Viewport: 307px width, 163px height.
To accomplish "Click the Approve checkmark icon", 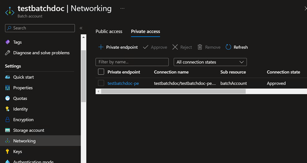I will (145, 47).
